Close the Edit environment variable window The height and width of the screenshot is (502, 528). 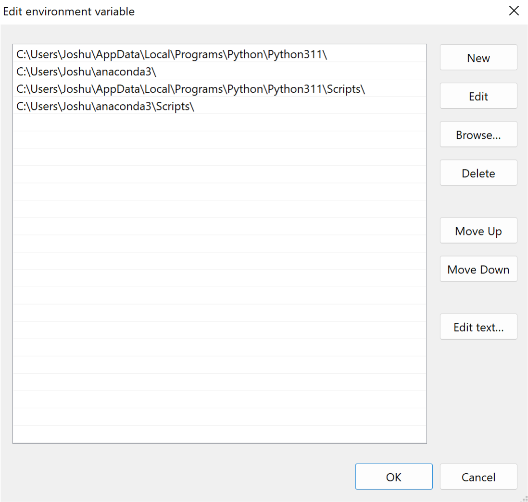pyautogui.click(x=514, y=11)
